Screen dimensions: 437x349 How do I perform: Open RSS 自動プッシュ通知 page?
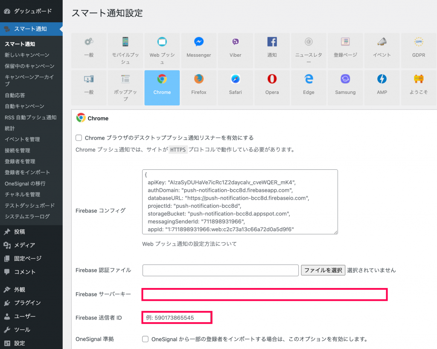[x=31, y=117]
